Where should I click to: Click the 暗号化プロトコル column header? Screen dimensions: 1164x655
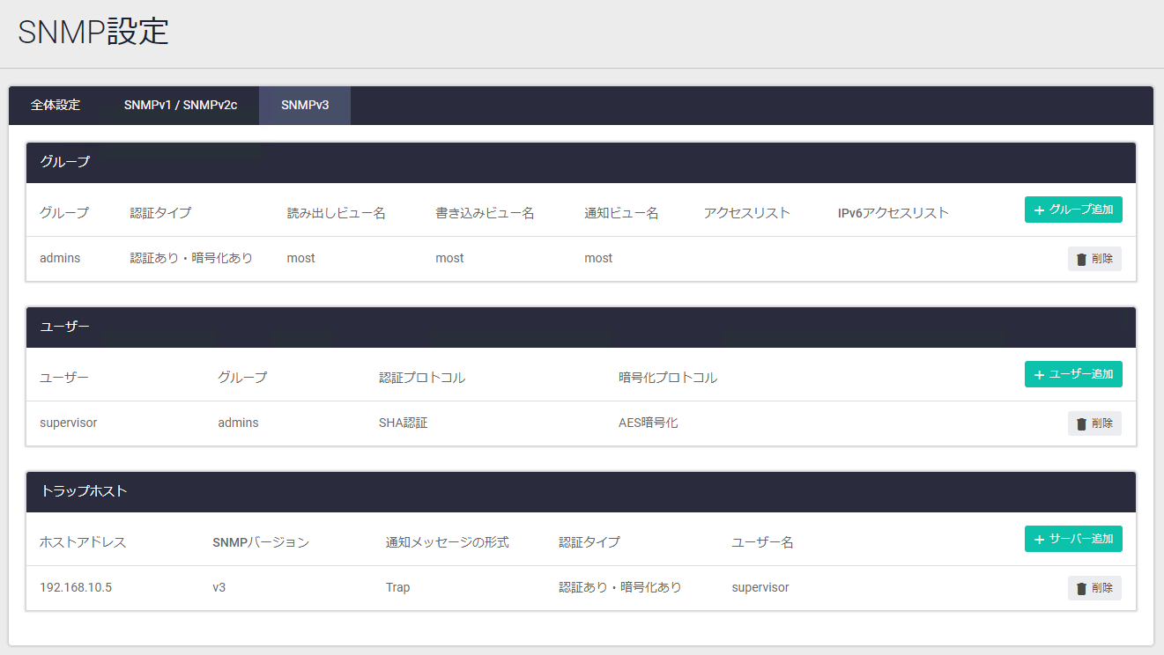(667, 378)
